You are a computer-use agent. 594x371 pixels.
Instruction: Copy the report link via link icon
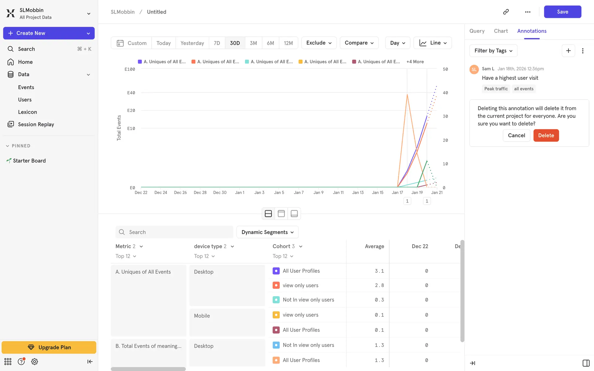(506, 12)
